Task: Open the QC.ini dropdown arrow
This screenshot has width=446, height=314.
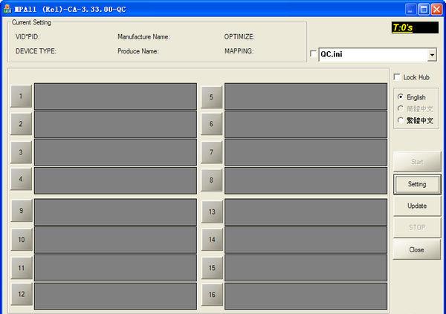Action: [x=432, y=55]
